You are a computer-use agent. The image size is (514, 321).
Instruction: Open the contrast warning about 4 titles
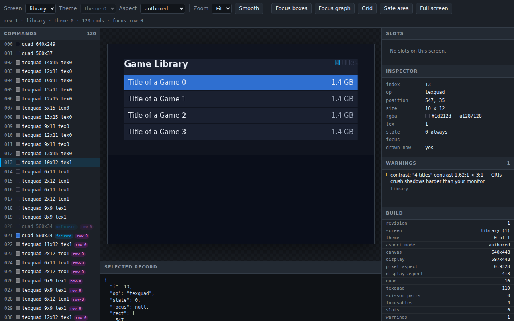click(448, 181)
